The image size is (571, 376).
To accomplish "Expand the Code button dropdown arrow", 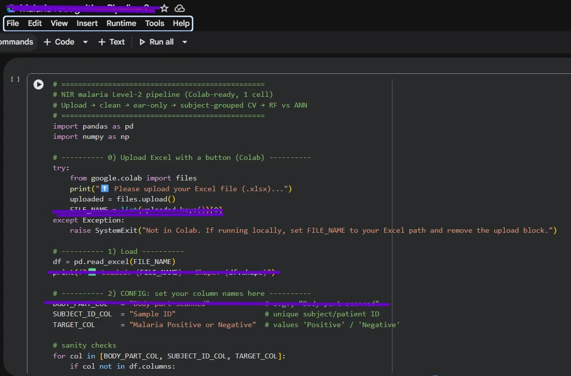I will tap(85, 42).
